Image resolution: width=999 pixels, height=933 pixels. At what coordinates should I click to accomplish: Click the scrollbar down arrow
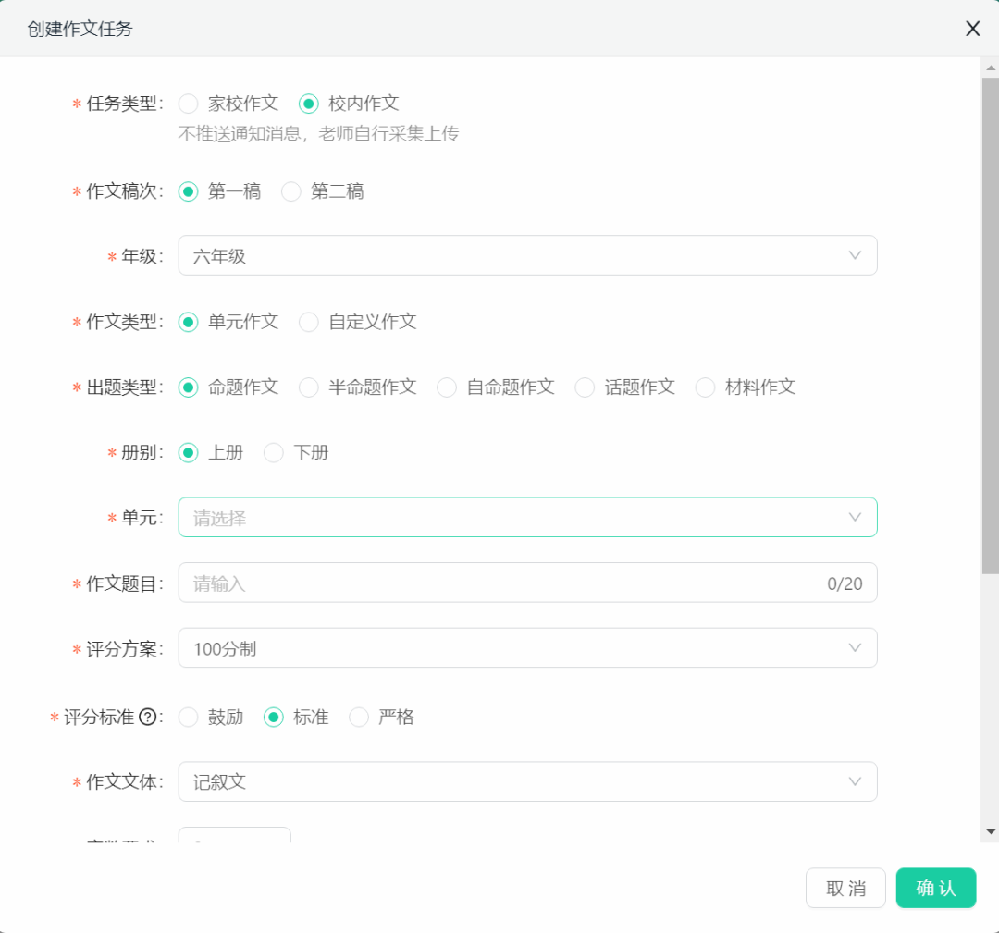point(990,830)
